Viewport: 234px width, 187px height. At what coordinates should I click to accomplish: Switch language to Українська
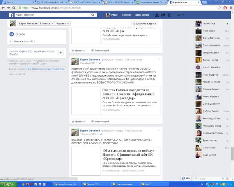pyautogui.click(x=39, y=51)
